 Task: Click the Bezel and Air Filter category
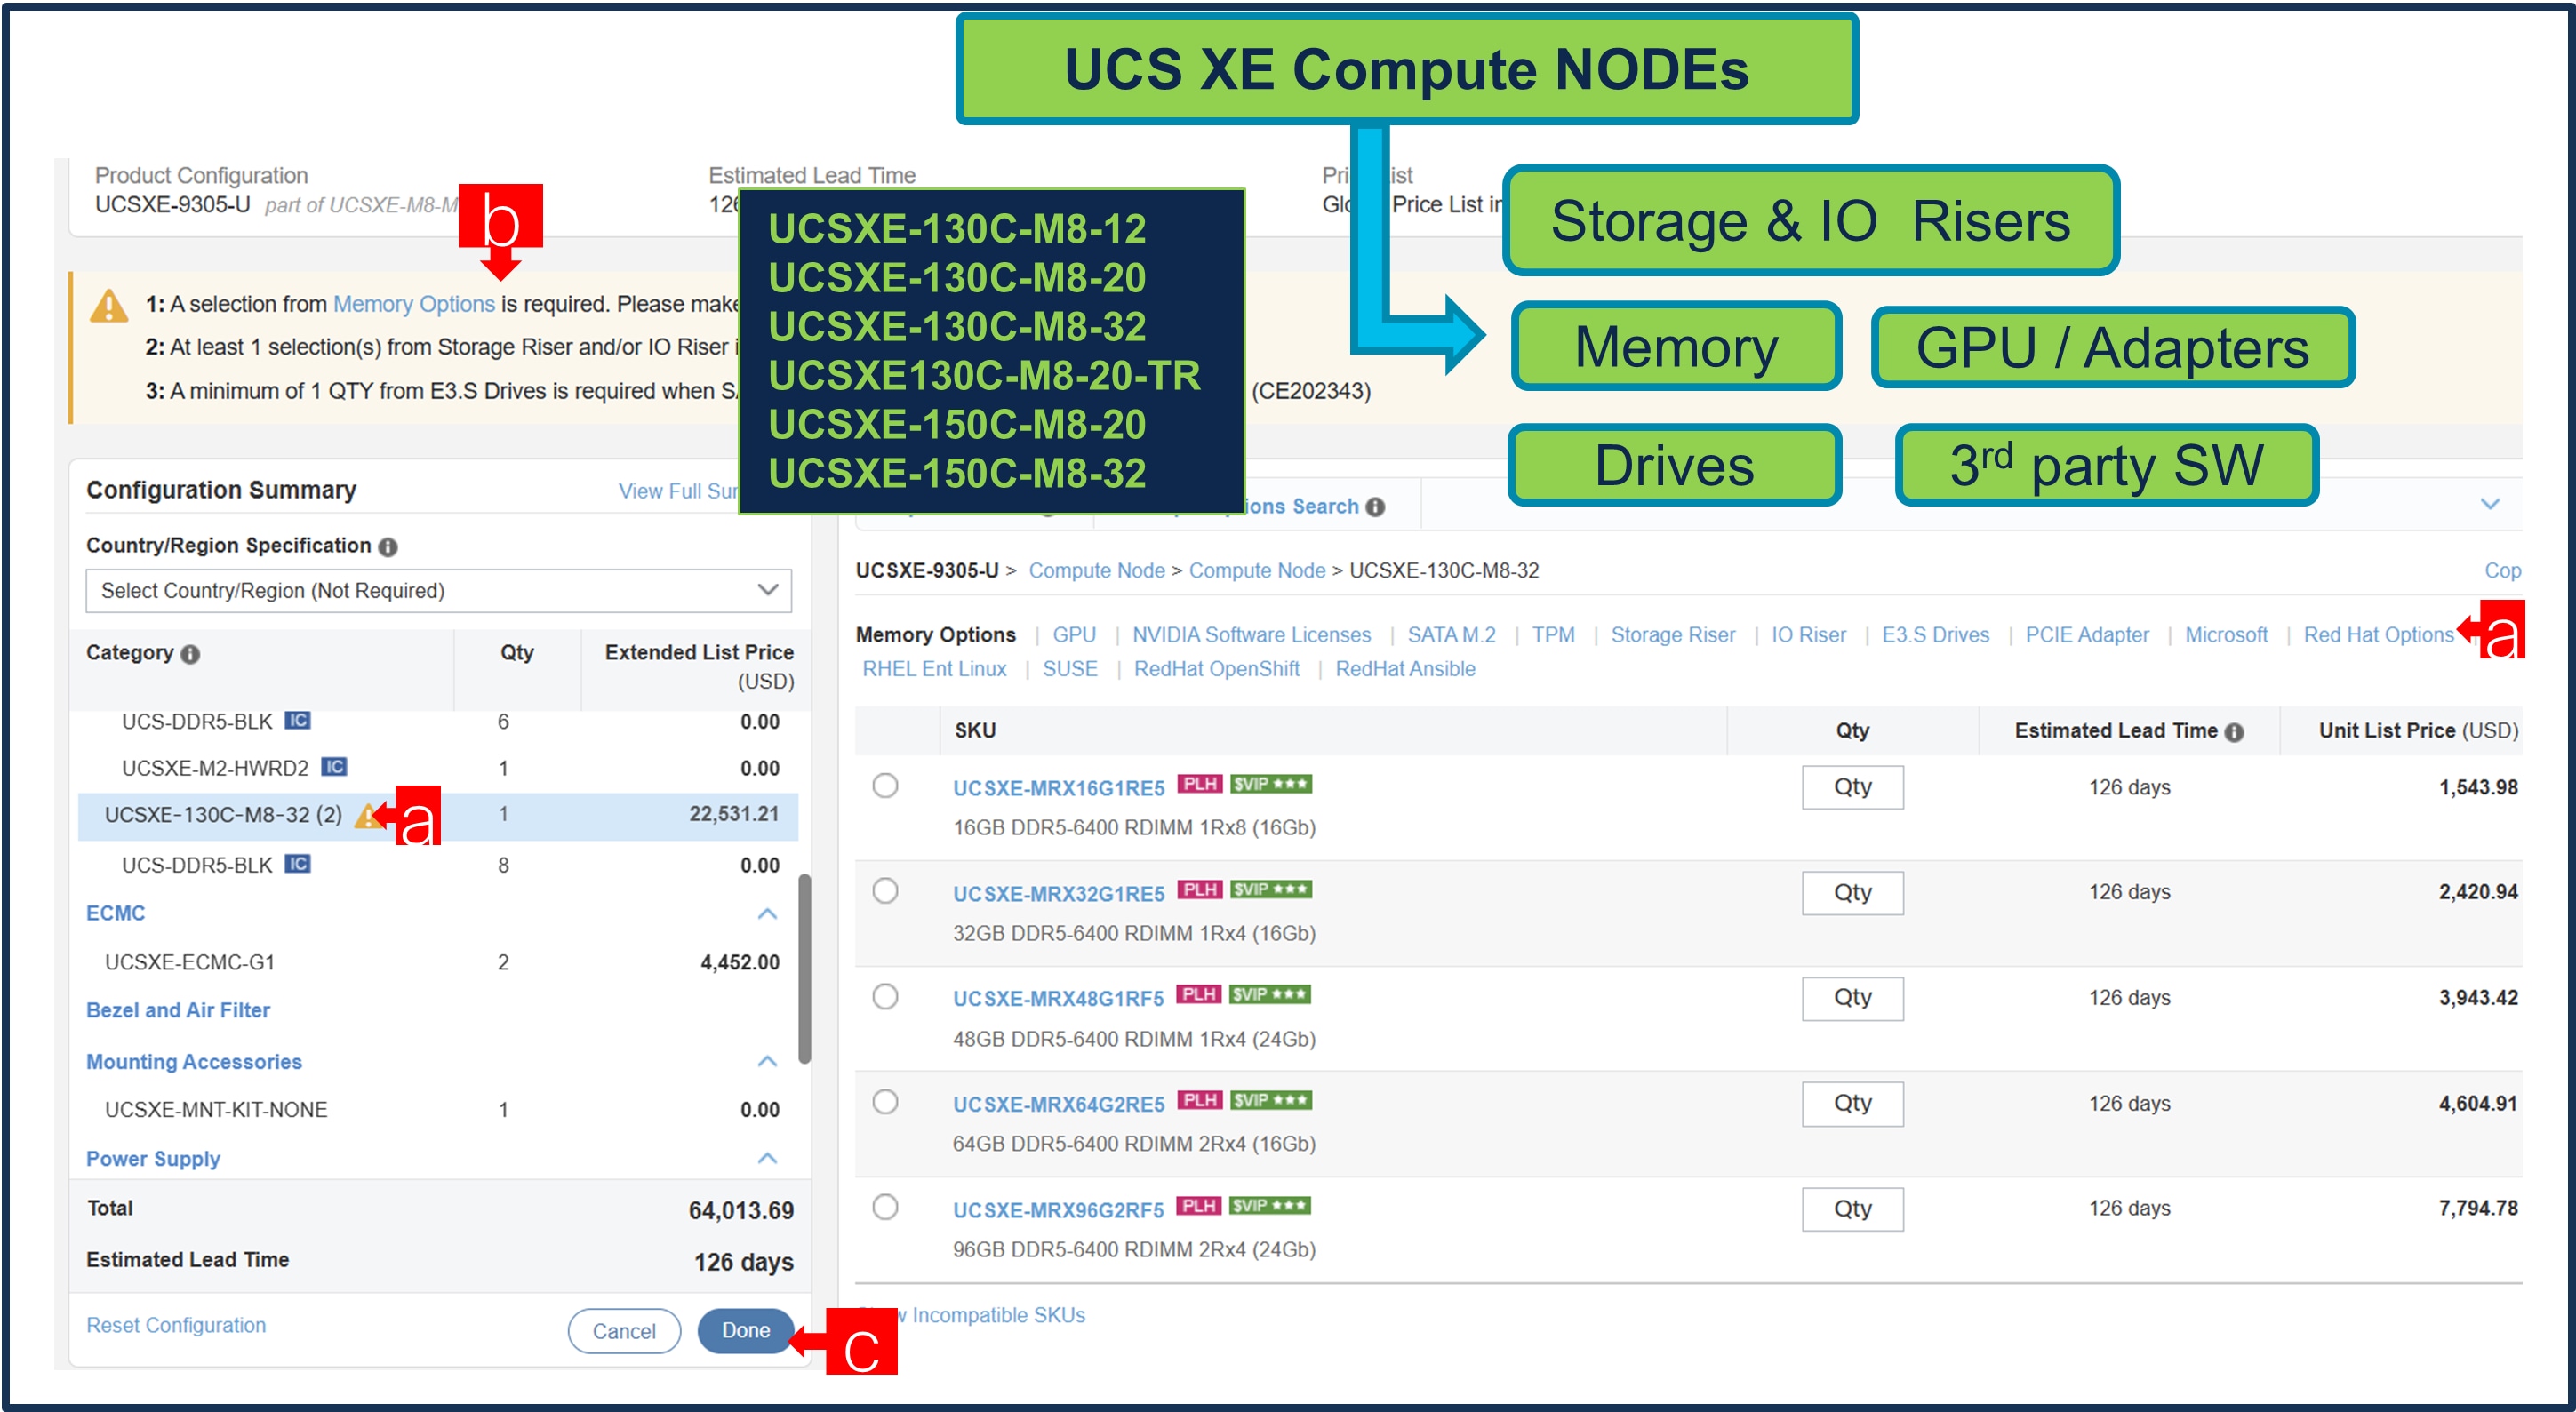click(178, 1010)
